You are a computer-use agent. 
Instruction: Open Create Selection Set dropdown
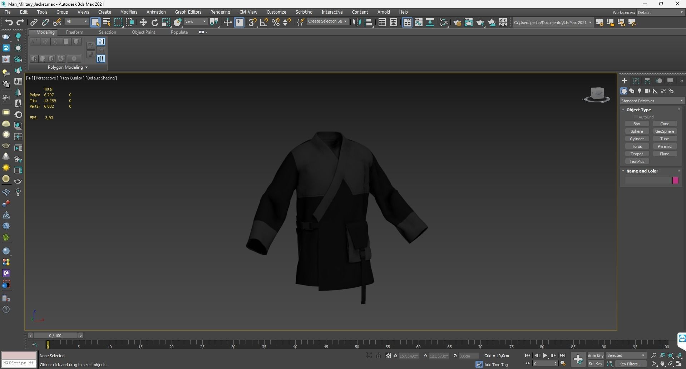tap(327, 21)
